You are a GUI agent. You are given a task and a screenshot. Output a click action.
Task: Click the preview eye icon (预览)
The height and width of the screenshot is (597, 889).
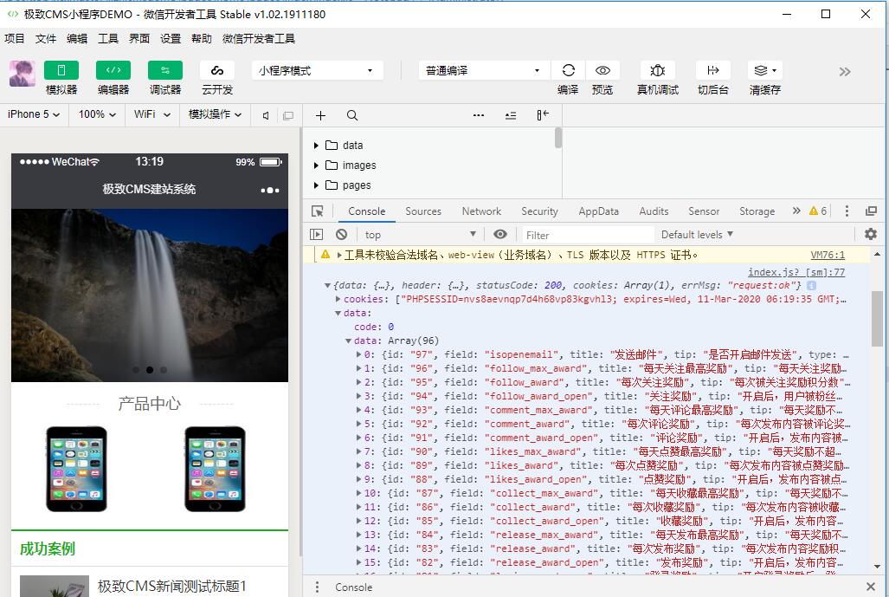tap(602, 70)
